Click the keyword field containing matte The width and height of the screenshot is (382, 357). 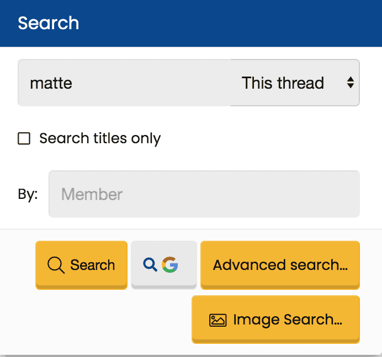(x=124, y=83)
